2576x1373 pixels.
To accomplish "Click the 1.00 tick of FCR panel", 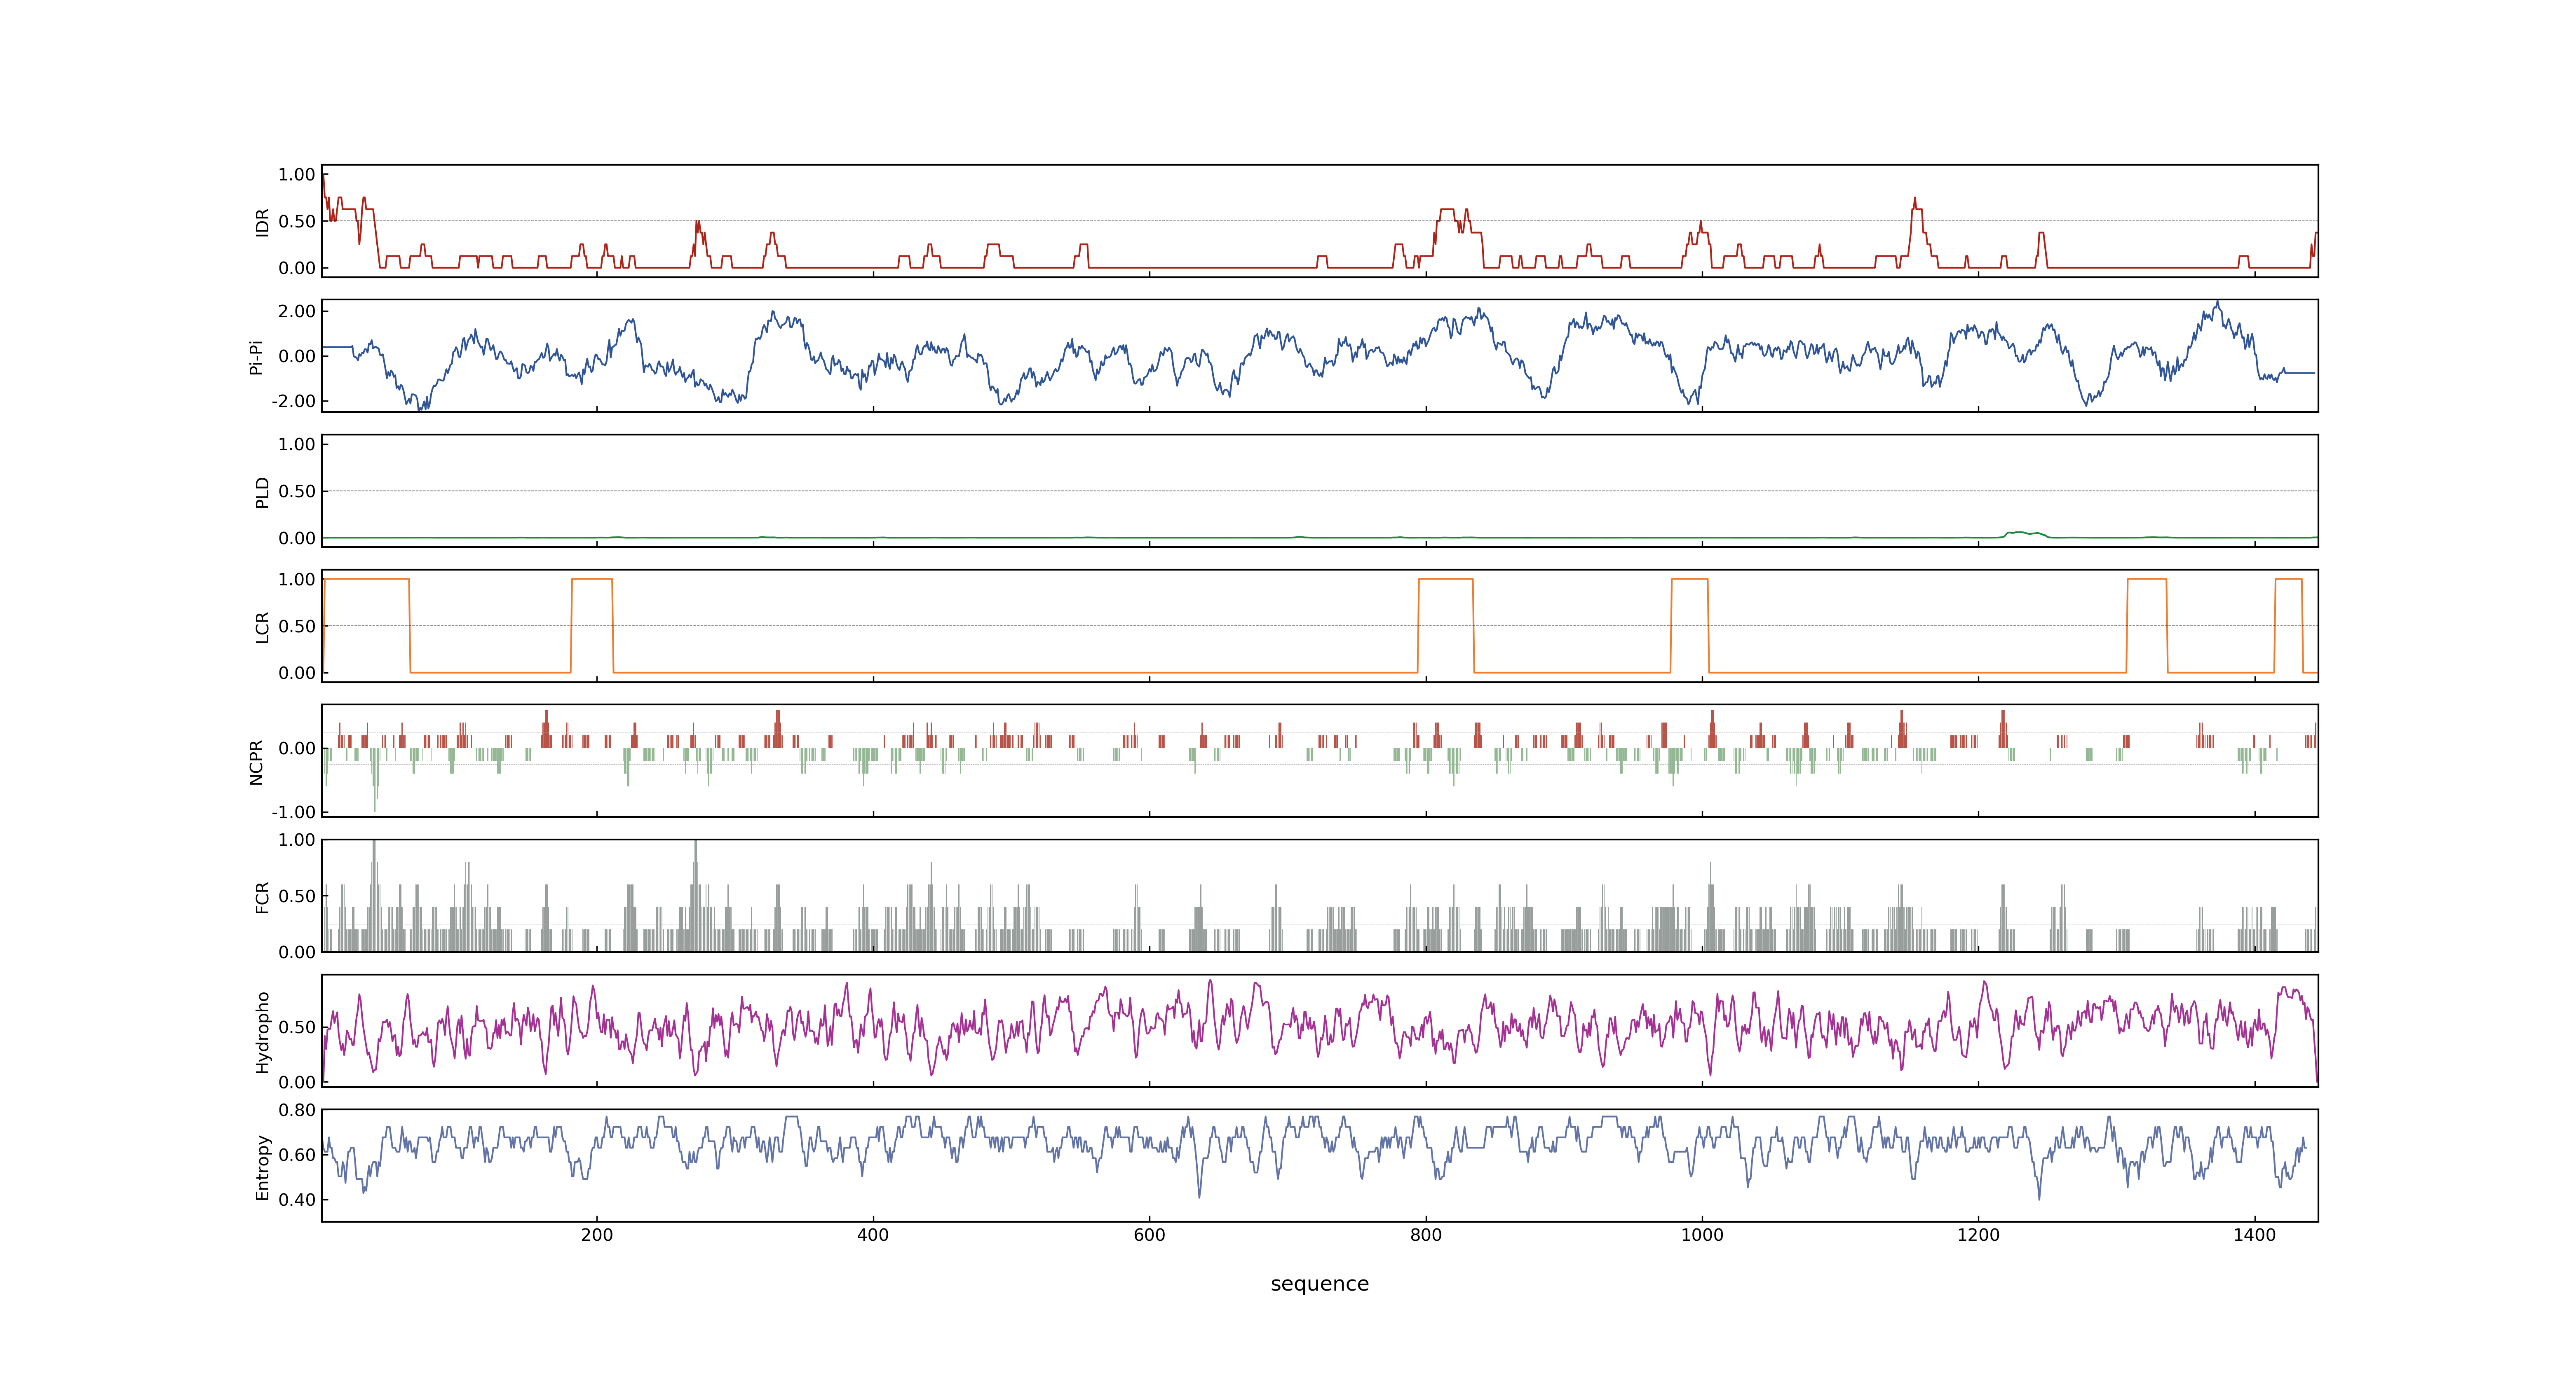I will [297, 840].
